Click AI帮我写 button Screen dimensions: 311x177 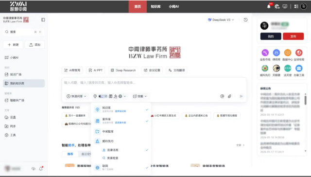click(x=72, y=70)
